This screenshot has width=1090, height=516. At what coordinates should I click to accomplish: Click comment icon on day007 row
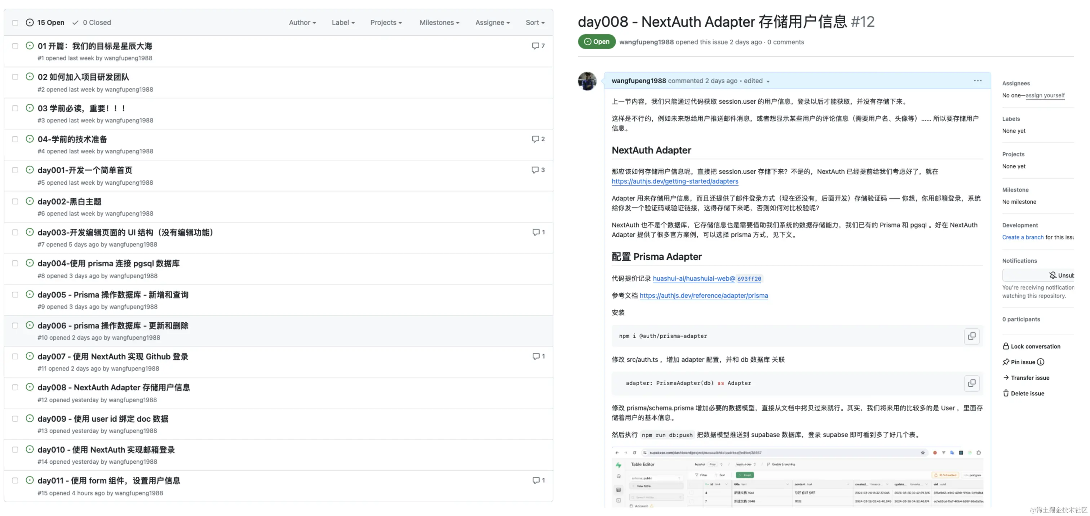(x=536, y=356)
